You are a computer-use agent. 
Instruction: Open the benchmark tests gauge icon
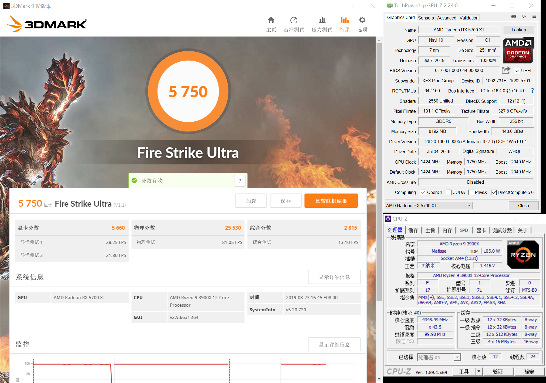[294, 20]
